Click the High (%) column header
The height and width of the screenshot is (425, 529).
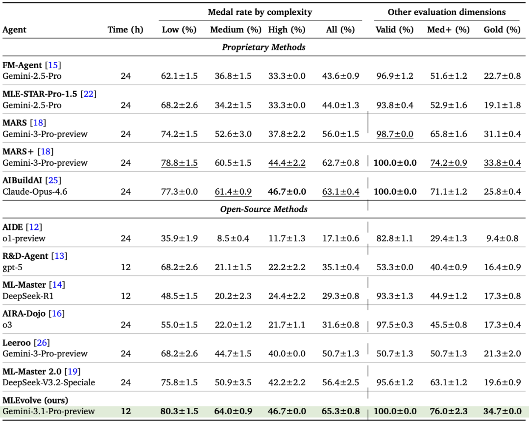tap(287, 30)
